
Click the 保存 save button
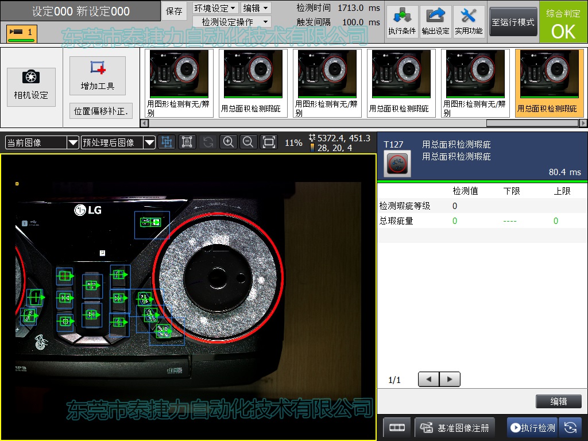pos(174,11)
